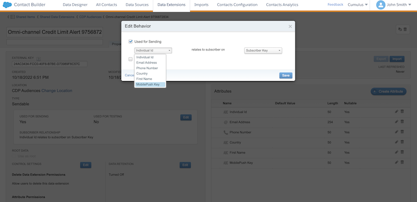Toggle the Used for Sending checkbox

click(131, 42)
